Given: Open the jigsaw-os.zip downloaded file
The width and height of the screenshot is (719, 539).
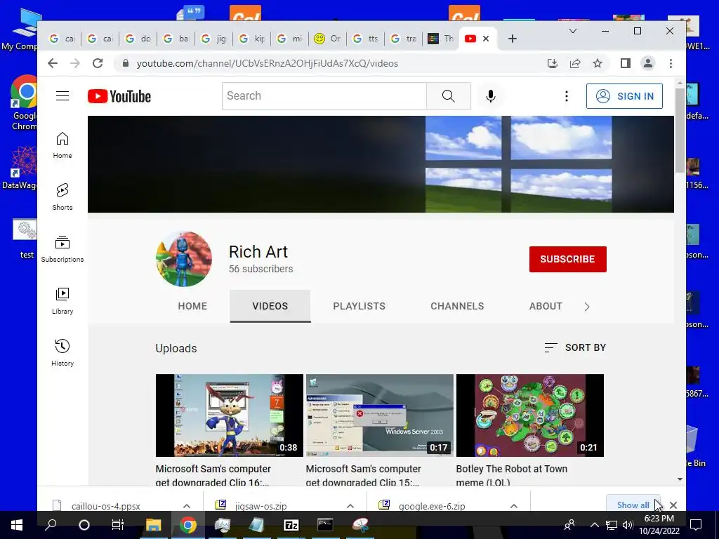Looking at the screenshot, I should 261,506.
